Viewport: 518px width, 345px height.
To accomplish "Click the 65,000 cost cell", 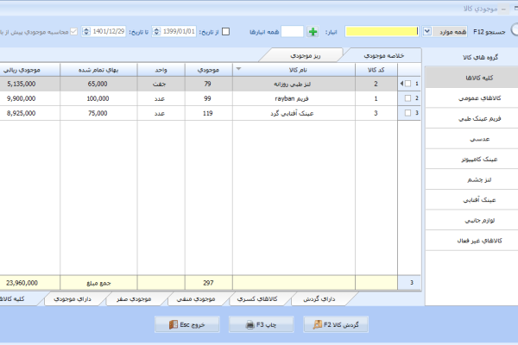I will (x=98, y=84).
